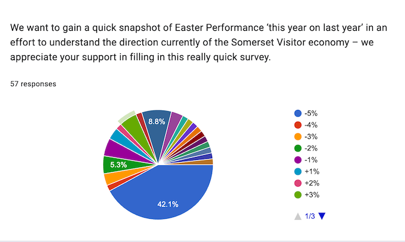This screenshot has width=405, height=242.
Task: Go to next legend page arrow
Action: pos(322,216)
